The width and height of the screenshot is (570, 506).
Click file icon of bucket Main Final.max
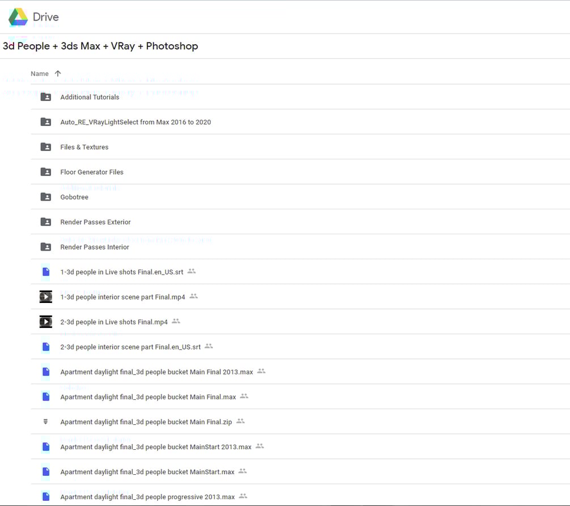[x=46, y=397]
